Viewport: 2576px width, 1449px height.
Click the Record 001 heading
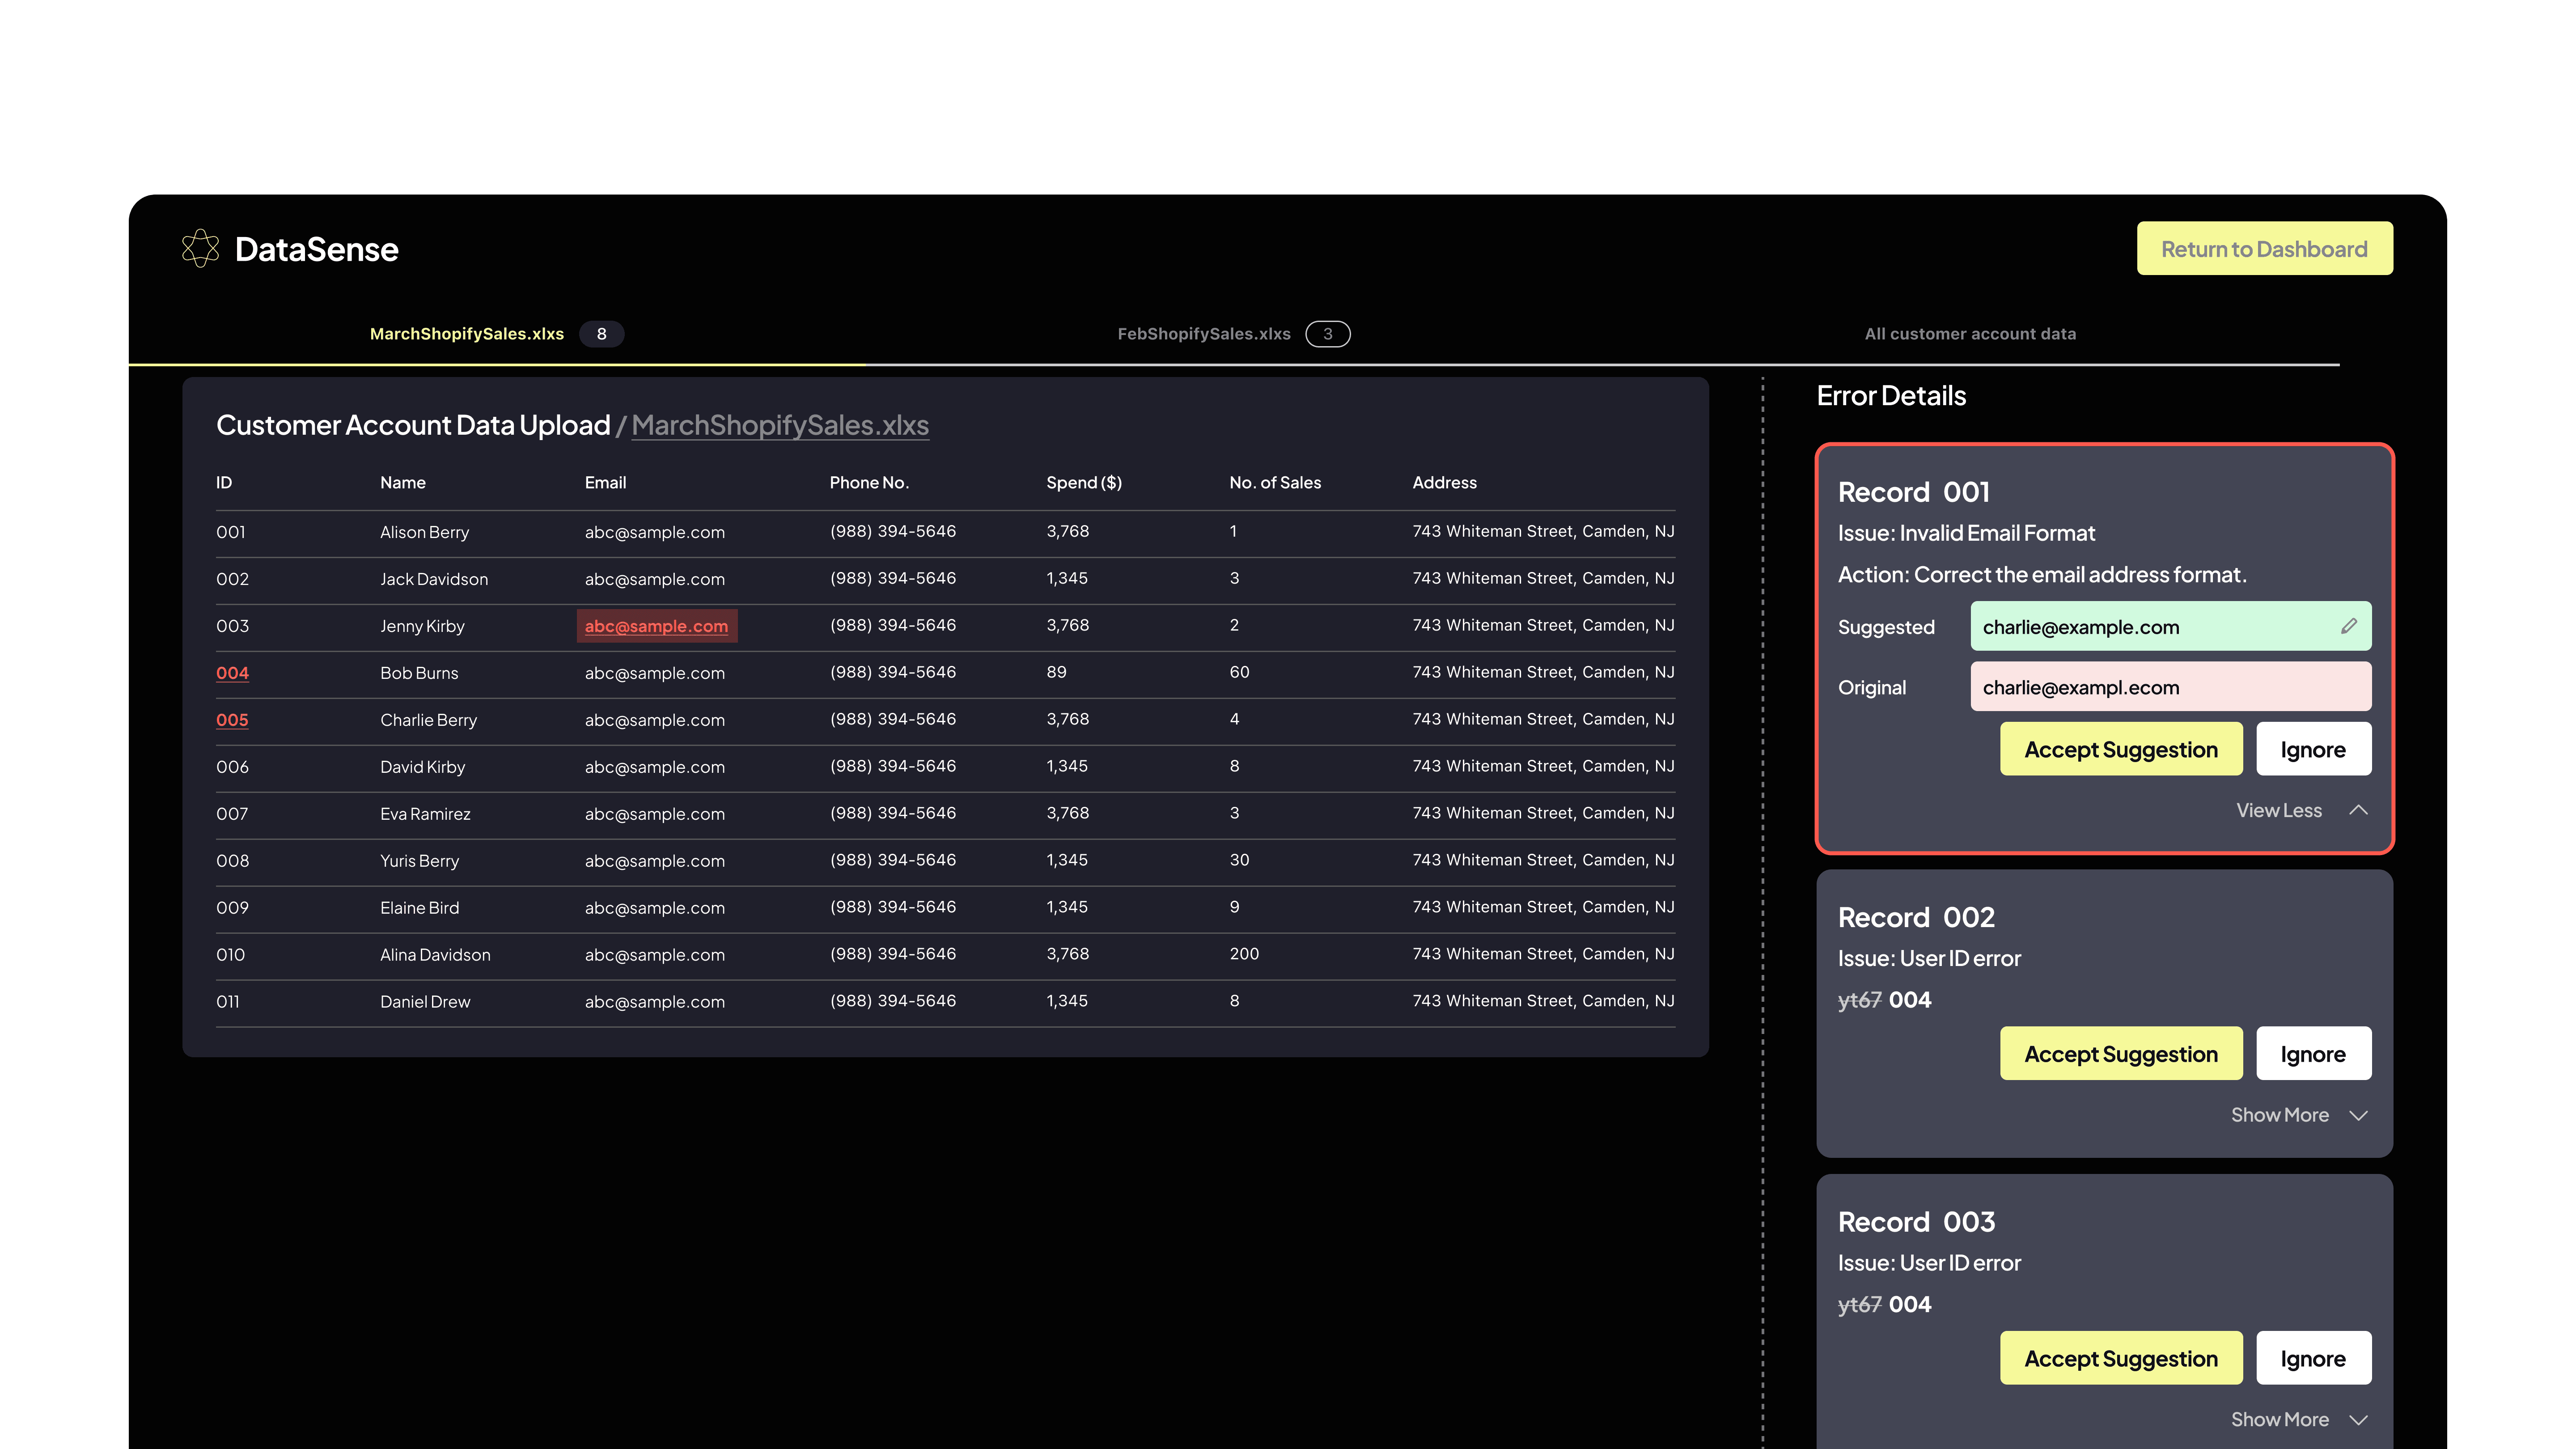coord(1913,492)
